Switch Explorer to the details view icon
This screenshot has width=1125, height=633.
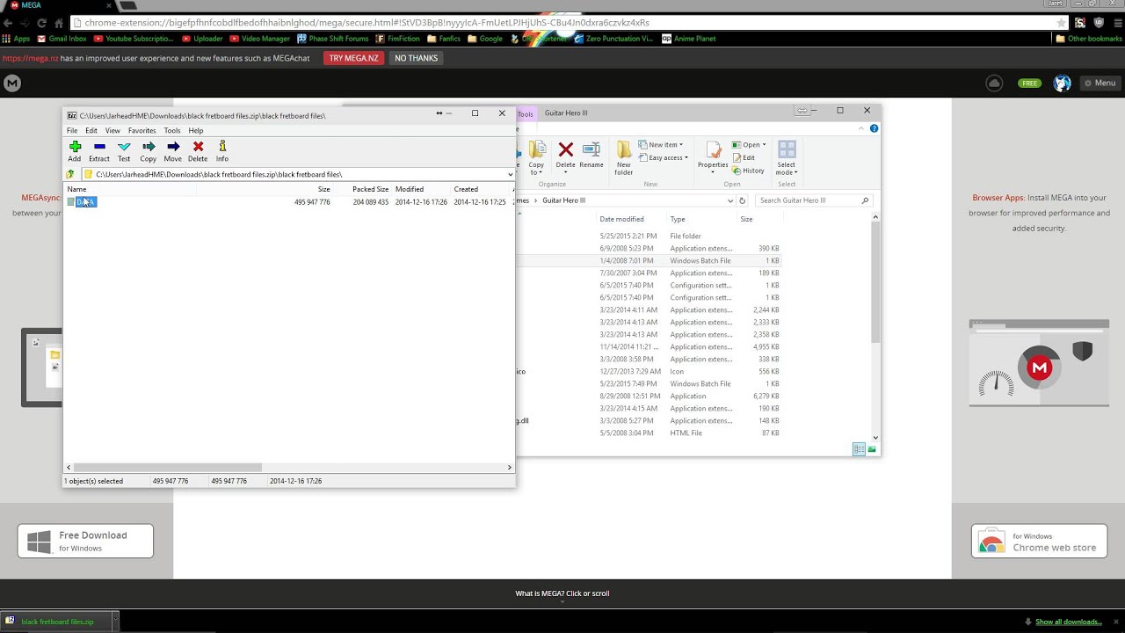click(x=859, y=449)
